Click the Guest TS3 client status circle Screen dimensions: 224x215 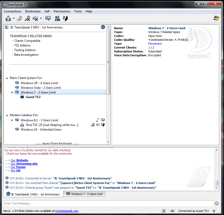click(22, 97)
